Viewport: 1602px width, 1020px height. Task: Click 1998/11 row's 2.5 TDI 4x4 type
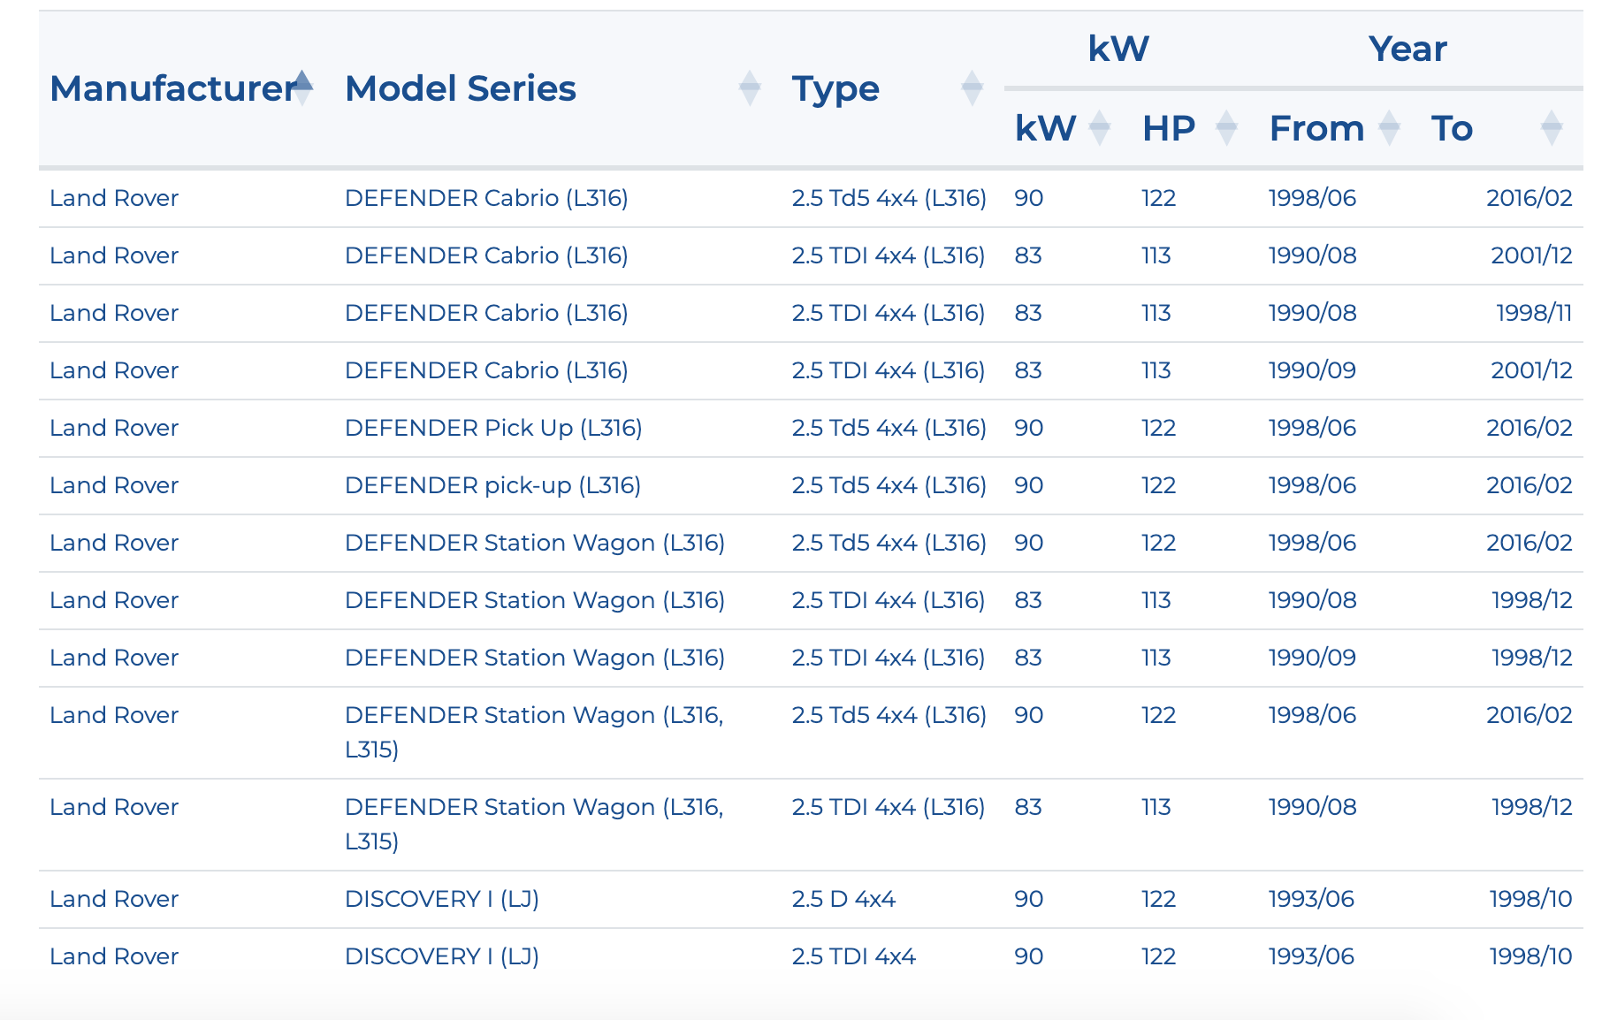[888, 313]
